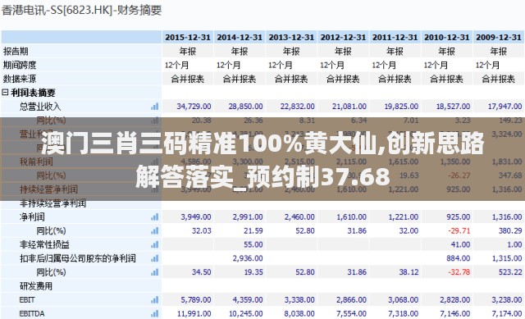Click chart icon in 同比(%) row showing 32.03
Image resolution: width=525 pixels, height=319 pixels.
[x=155, y=230]
